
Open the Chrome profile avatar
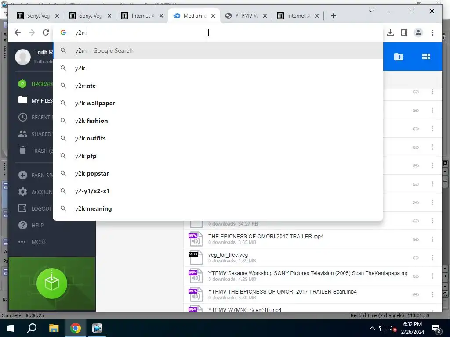pos(418,32)
